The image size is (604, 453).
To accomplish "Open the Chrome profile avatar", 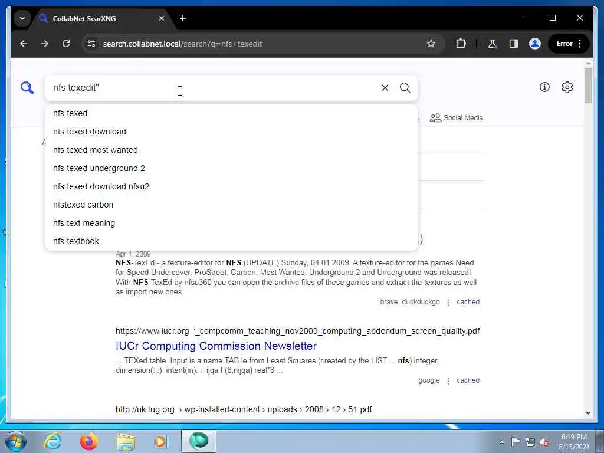I will 534,44.
